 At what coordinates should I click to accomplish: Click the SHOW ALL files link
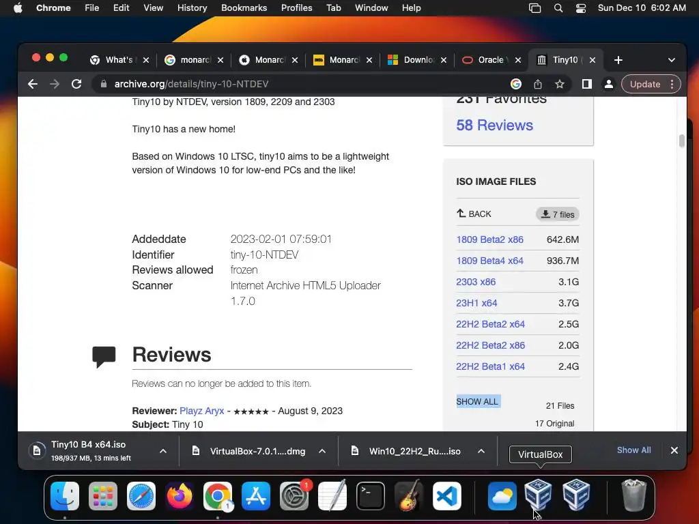click(477, 401)
